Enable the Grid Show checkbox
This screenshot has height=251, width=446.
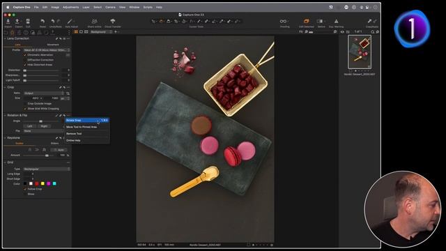[25, 194]
